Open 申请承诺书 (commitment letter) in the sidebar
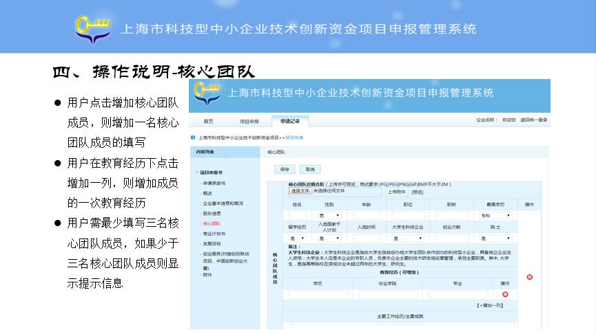 (x=214, y=183)
